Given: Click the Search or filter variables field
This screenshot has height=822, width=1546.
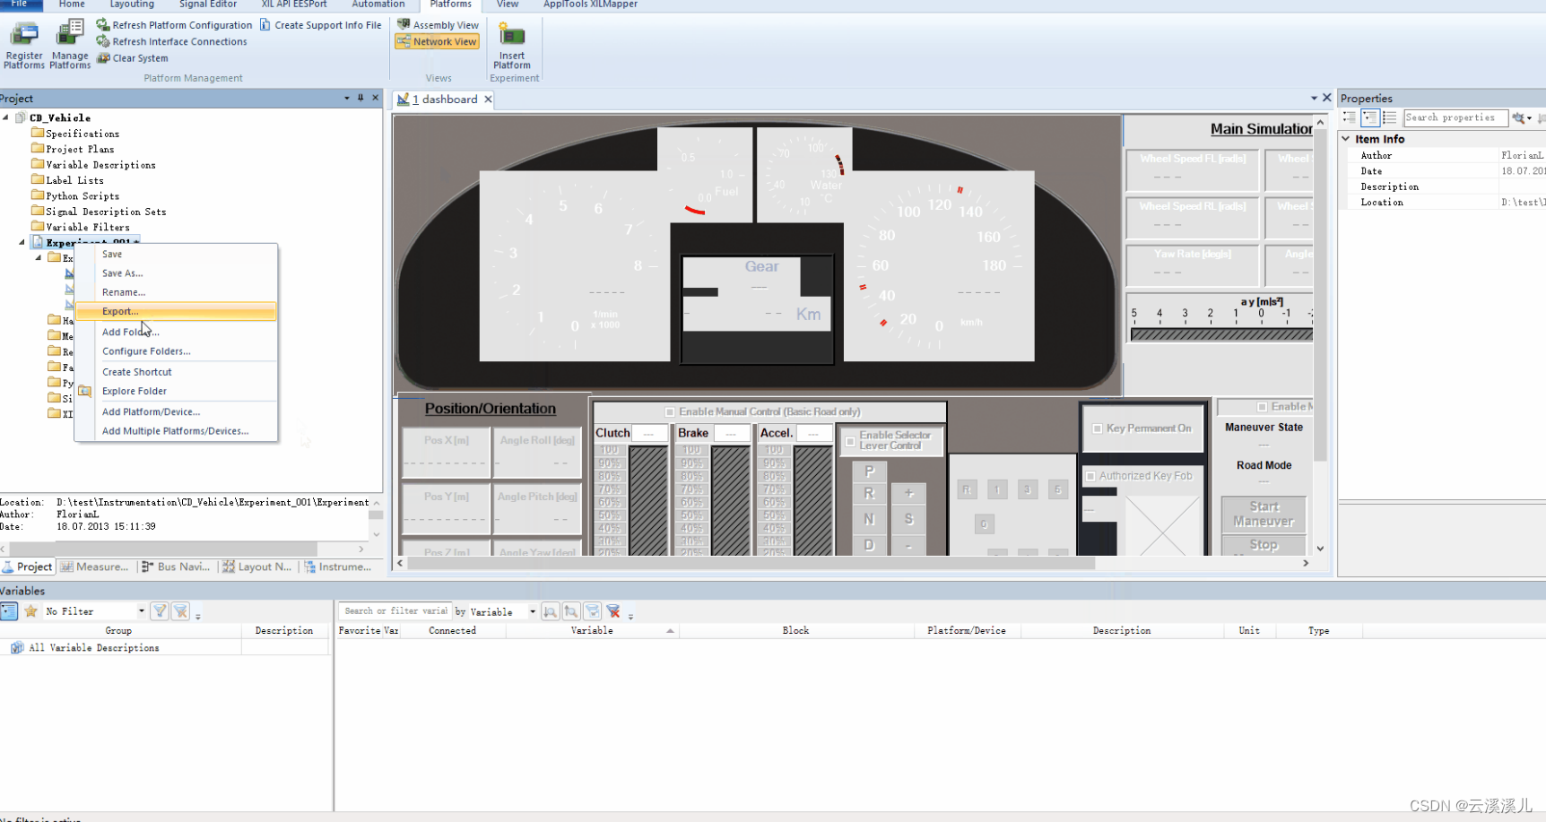Looking at the screenshot, I should click(x=395, y=611).
